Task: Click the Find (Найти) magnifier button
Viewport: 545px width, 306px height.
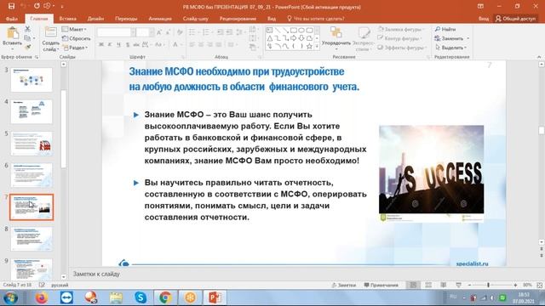Action: 445,30
